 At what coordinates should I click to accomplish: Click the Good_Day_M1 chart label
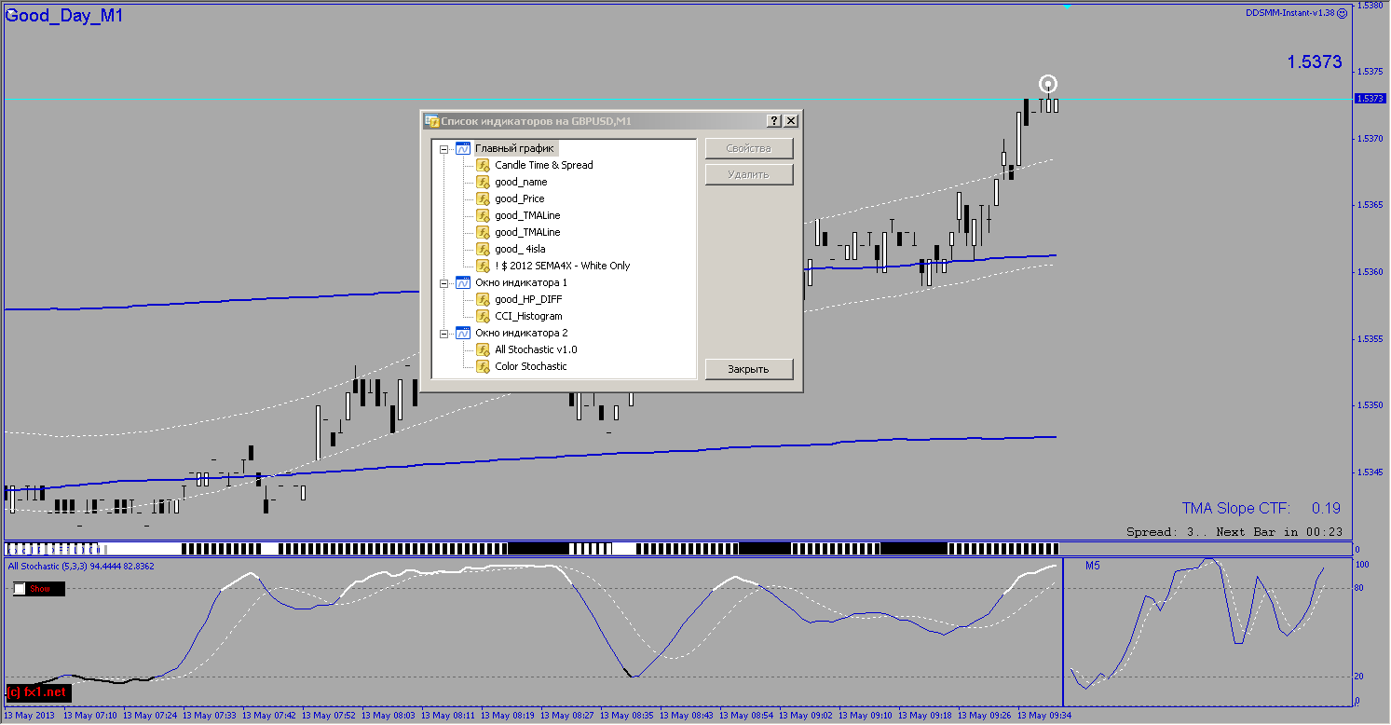click(x=64, y=16)
